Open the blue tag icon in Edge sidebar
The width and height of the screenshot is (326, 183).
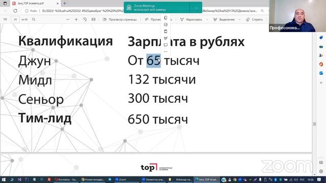(x=321, y=38)
